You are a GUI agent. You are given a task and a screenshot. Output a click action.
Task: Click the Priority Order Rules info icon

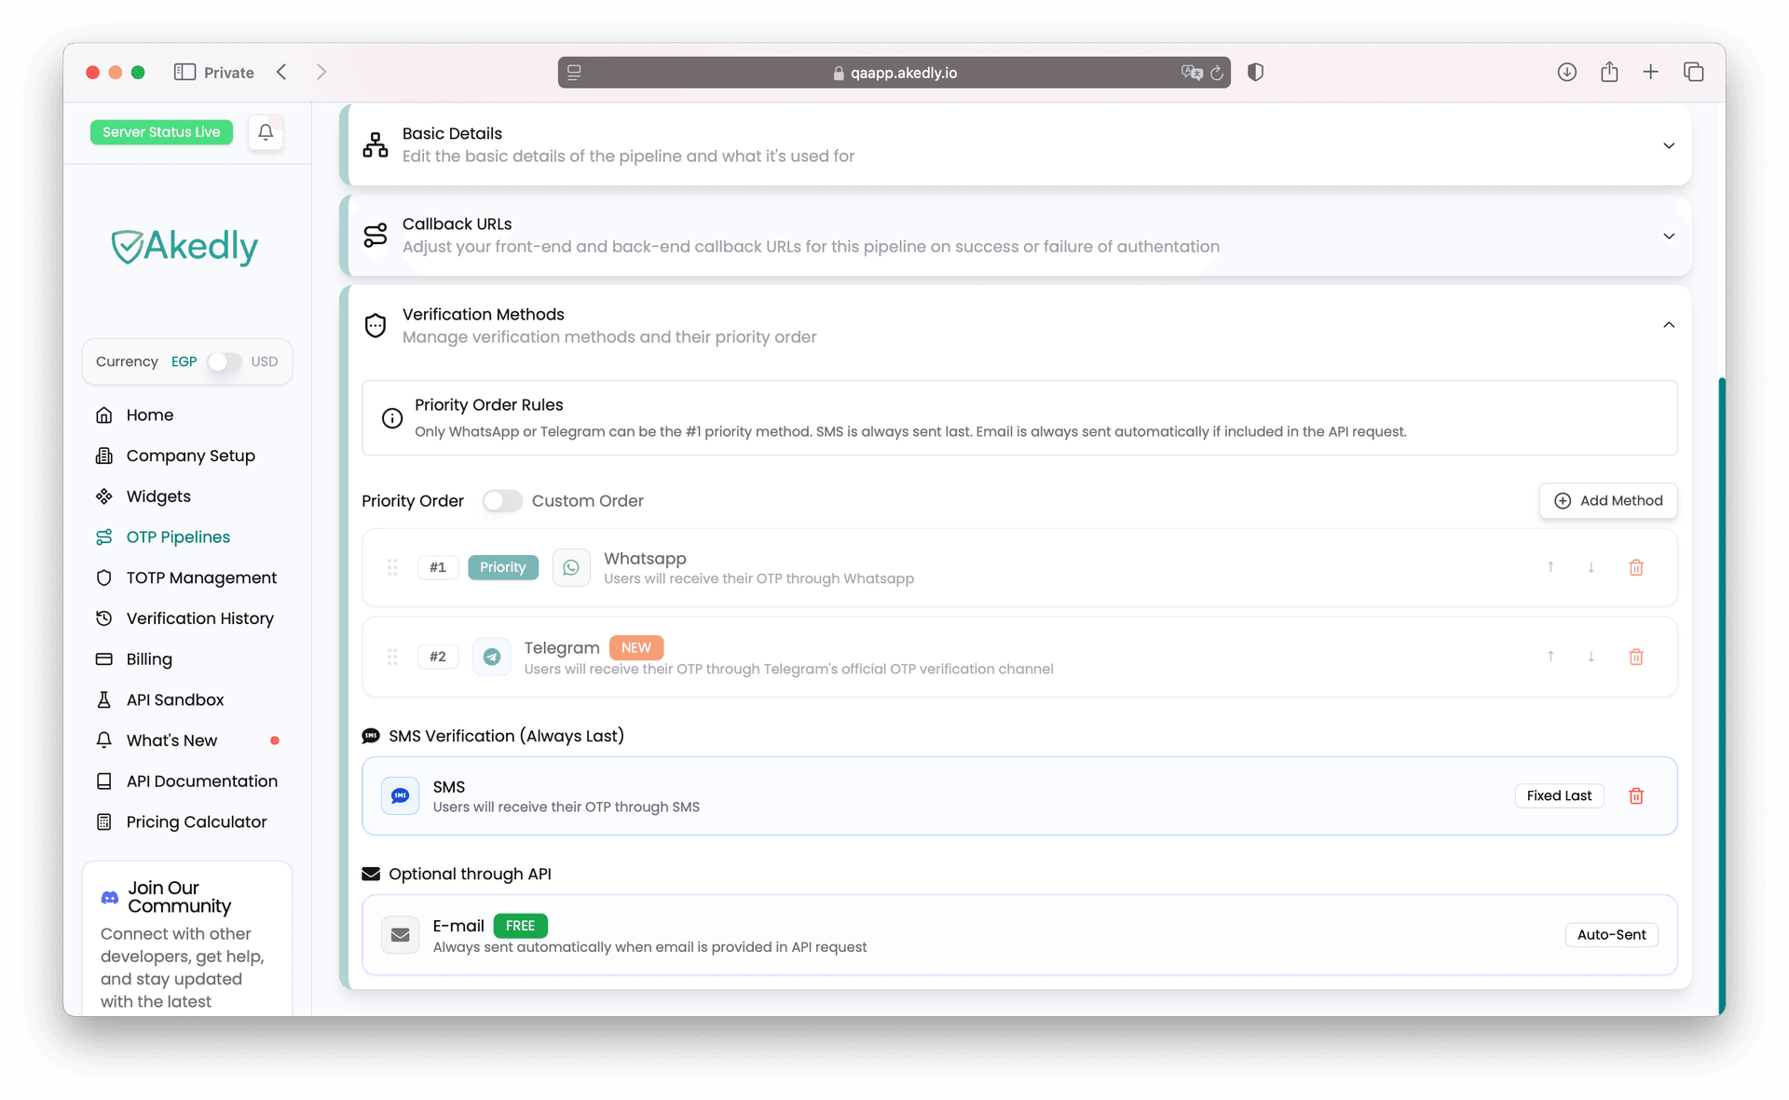tap(392, 418)
